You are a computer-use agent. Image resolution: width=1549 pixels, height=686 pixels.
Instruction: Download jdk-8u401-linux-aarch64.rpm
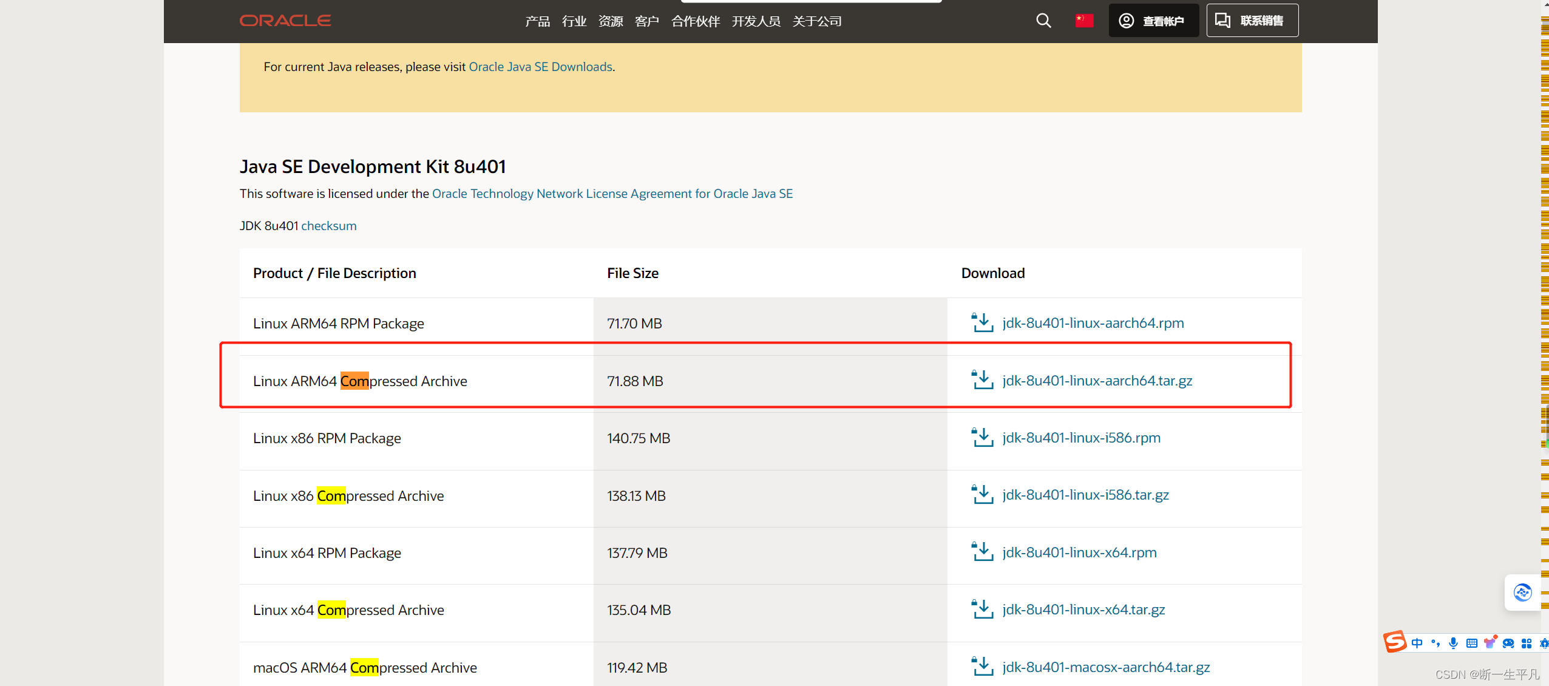1093,323
